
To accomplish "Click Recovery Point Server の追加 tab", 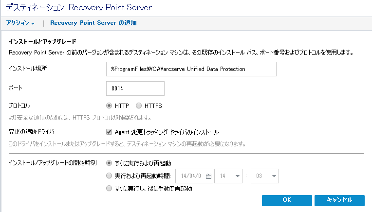I will (93, 23).
